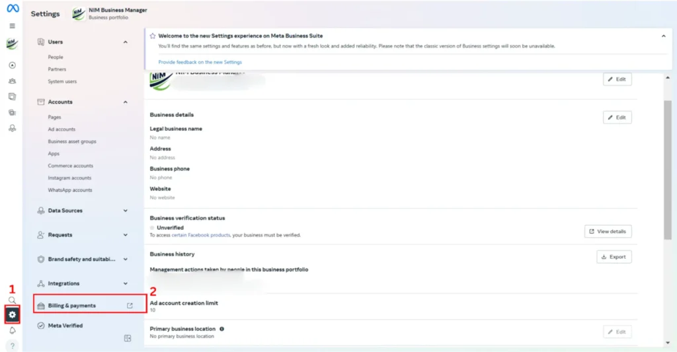Click the Meta Verified check icon
Image resolution: width=677 pixels, height=352 pixels.
tap(41, 326)
